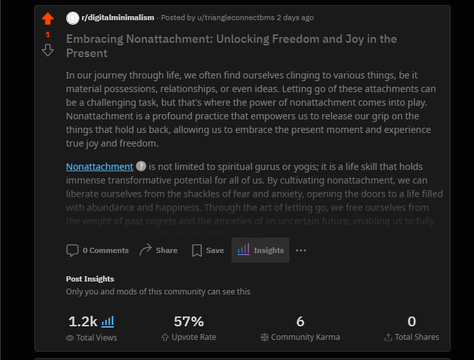Downvote the Nonattachment post
Screen dimensions: 474x360
(x=47, y=50)
